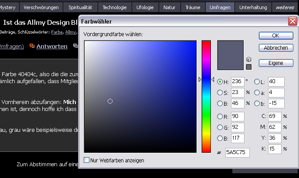Viewport: 299px width, 178px height.
Task: Open the Ufologie navigation tab
Action: click(145, 7)
